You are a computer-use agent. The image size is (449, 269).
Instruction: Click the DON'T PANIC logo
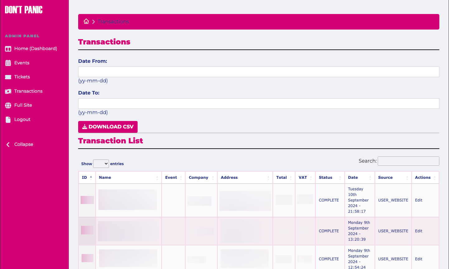(x=23, y=10)
